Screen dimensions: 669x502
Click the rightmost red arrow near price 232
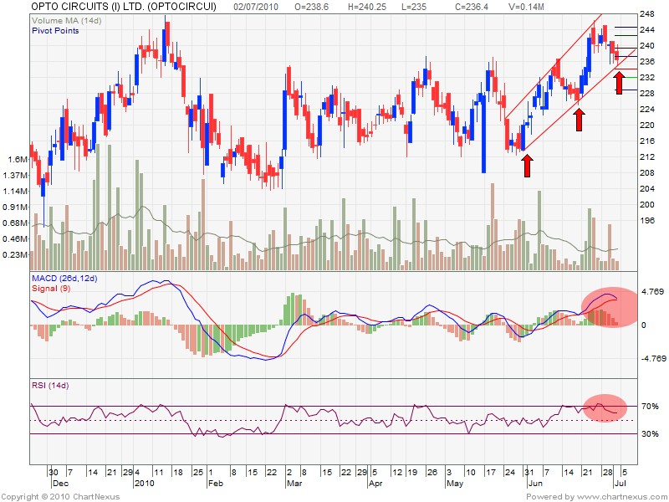pos(619,83)
